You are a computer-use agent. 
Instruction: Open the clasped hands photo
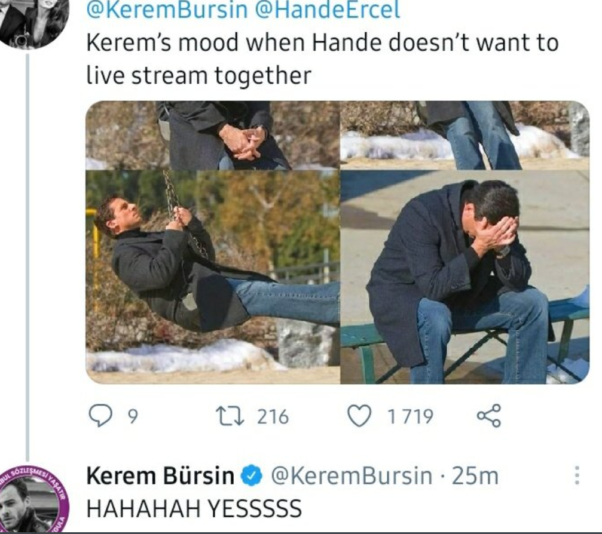coord(213,136)
